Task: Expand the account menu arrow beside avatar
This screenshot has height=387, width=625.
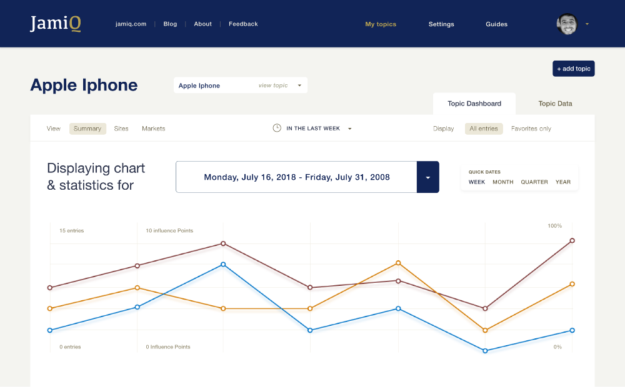Action: pyautogui.click(x=587, y=24)
